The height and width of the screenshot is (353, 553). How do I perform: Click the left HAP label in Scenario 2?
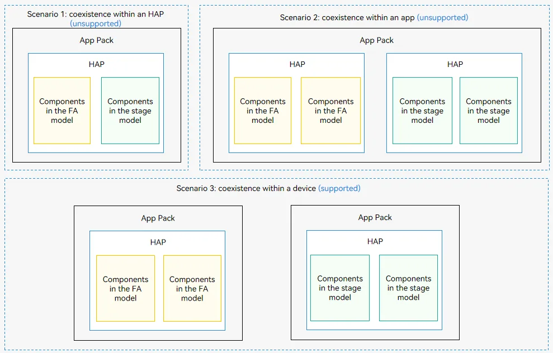(297, 64)
